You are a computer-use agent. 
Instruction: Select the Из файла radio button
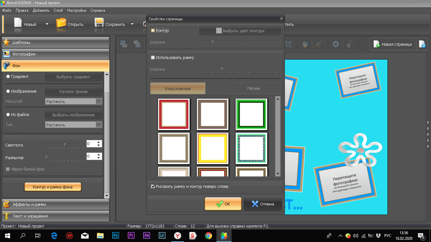click(8, 114)
